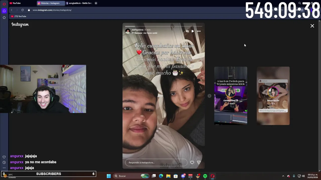
Task: Advance to next story with arrow
Action: [209, 96]
